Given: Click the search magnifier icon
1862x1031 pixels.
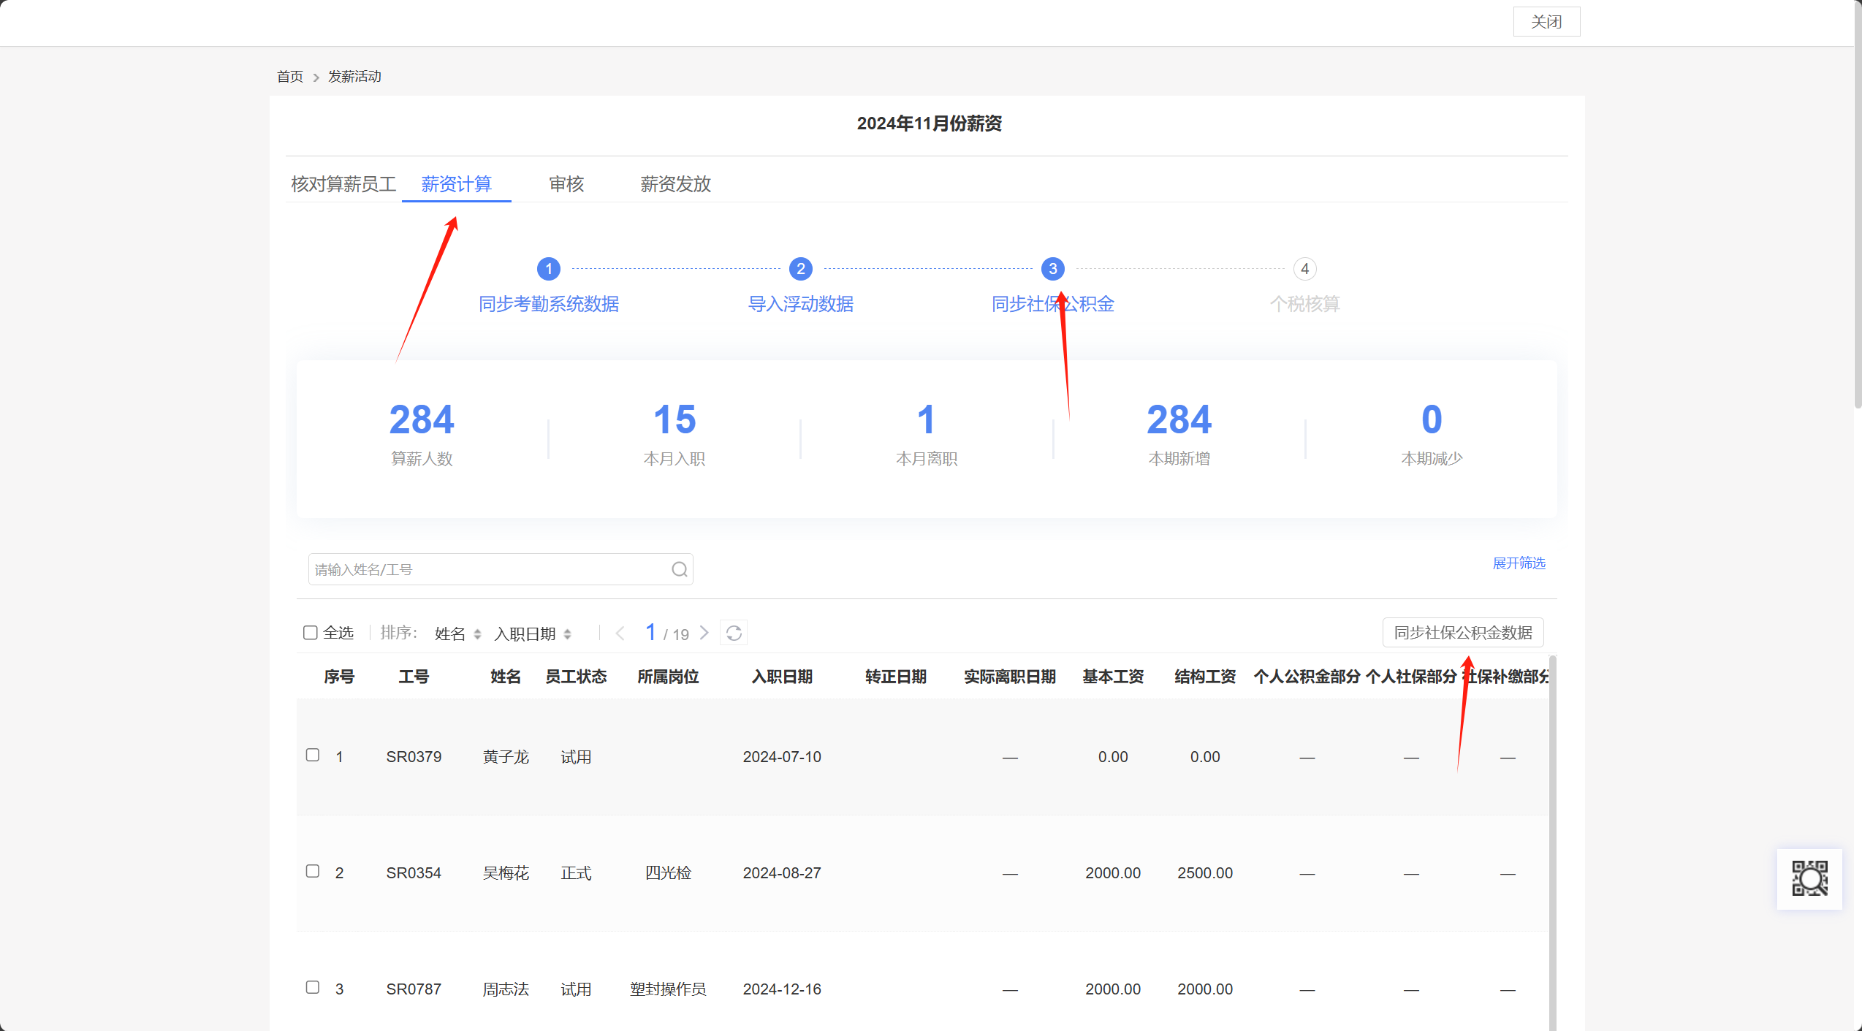Looking at the screenshot, I should (679, 569).
